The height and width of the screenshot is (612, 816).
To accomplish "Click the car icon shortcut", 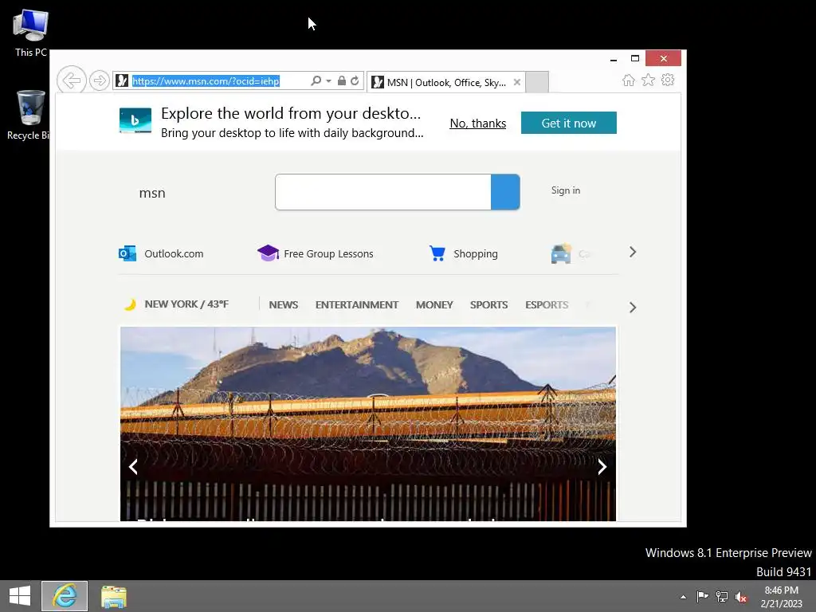I will [x=561, y=253].
